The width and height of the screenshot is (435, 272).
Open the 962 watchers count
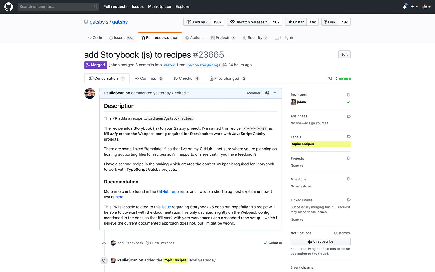[276, 22]
